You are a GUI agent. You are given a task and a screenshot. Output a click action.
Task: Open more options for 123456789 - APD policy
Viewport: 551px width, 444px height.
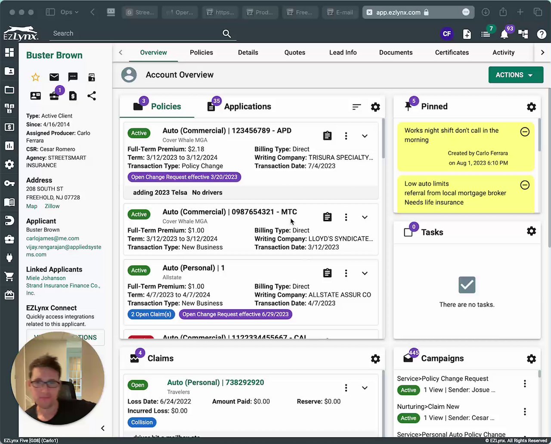coord(346,136)
